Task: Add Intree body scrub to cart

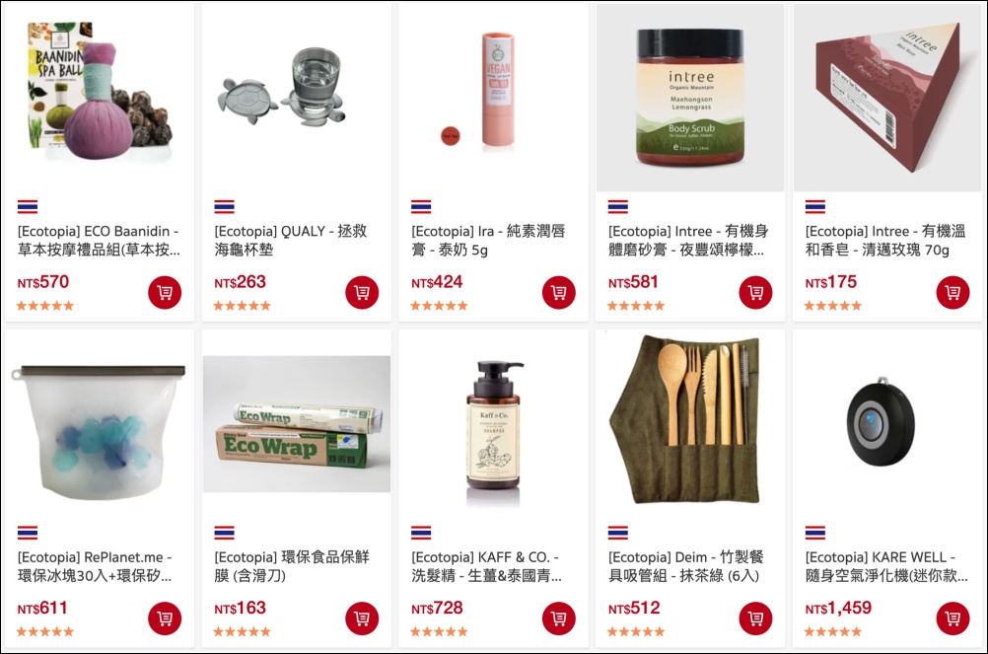Action: [x=755, y=292]
